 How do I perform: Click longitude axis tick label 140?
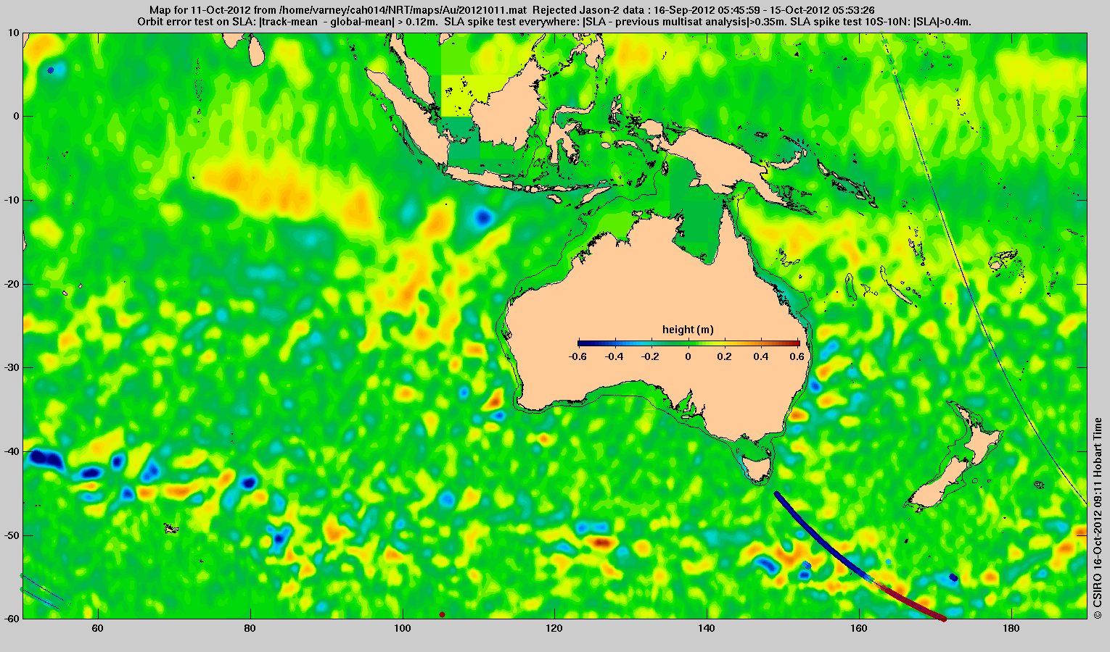[x=707, y=629]
